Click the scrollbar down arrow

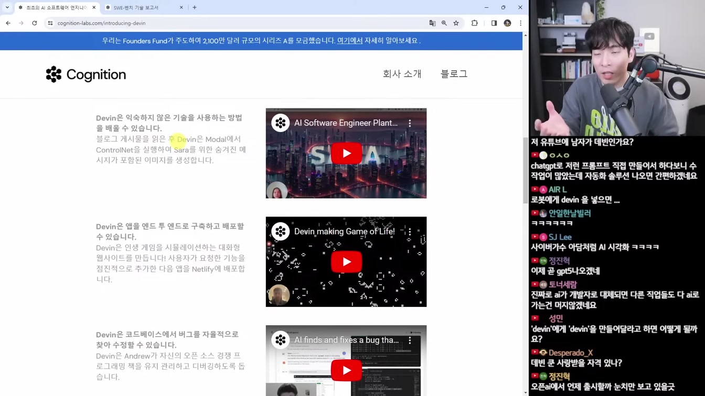point(526,393)
